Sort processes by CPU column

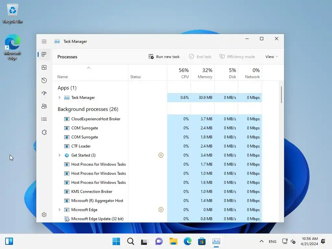tap(179, 73)
